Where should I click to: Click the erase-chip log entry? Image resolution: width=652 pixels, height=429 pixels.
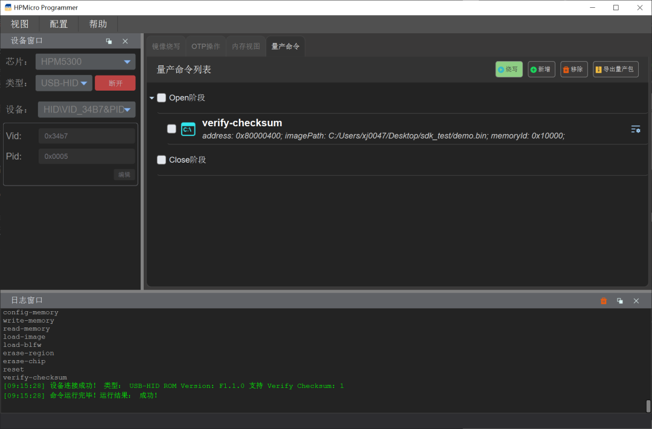point(24,361)
